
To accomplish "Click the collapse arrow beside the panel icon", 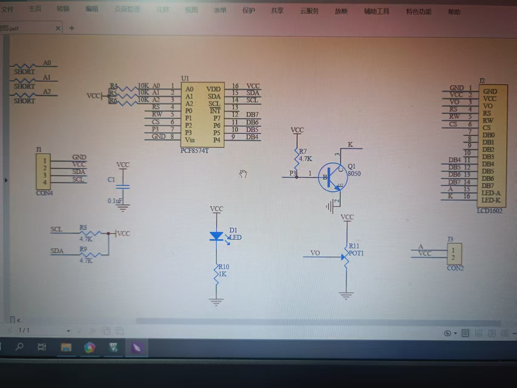I will 19,320.
